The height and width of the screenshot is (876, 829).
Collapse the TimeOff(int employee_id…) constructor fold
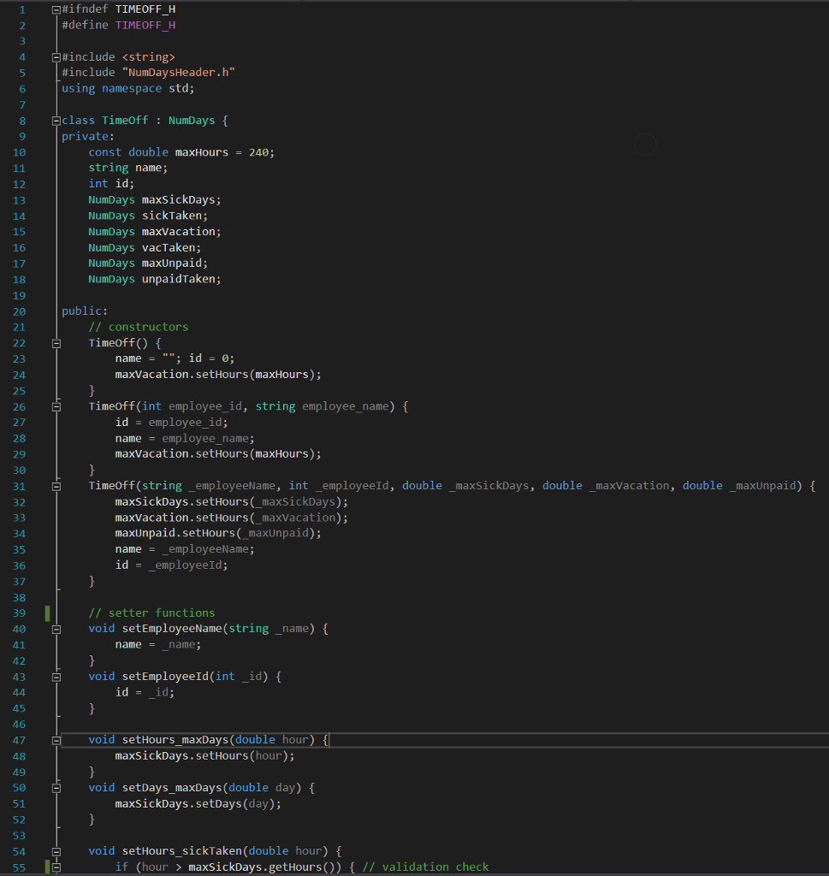pyautogui.click(x=56, y=406)
